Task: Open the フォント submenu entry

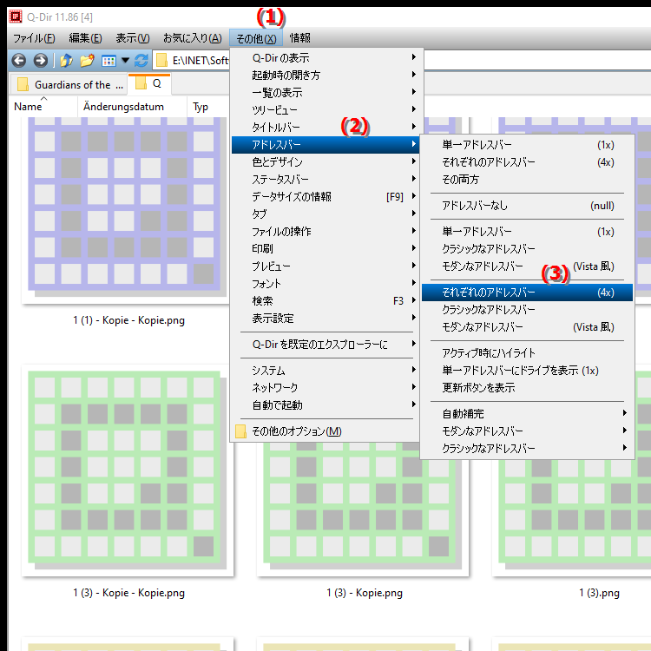Action: [x=325, y=284]
